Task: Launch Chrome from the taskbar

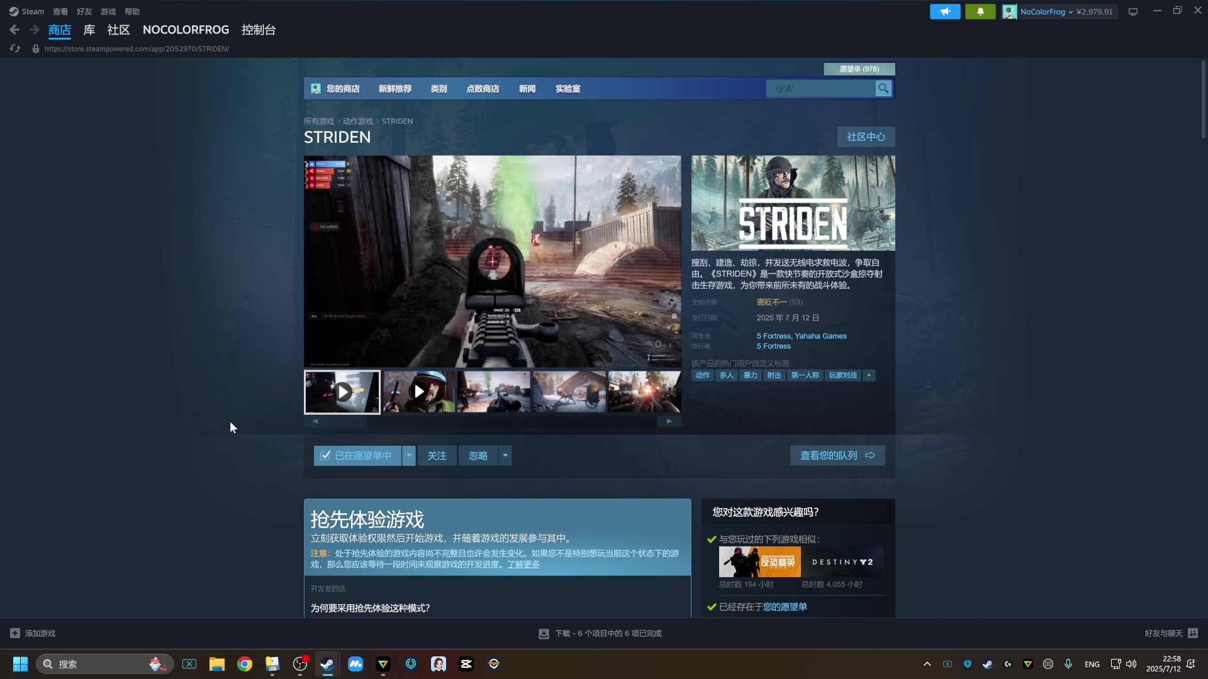Action: 245,664
